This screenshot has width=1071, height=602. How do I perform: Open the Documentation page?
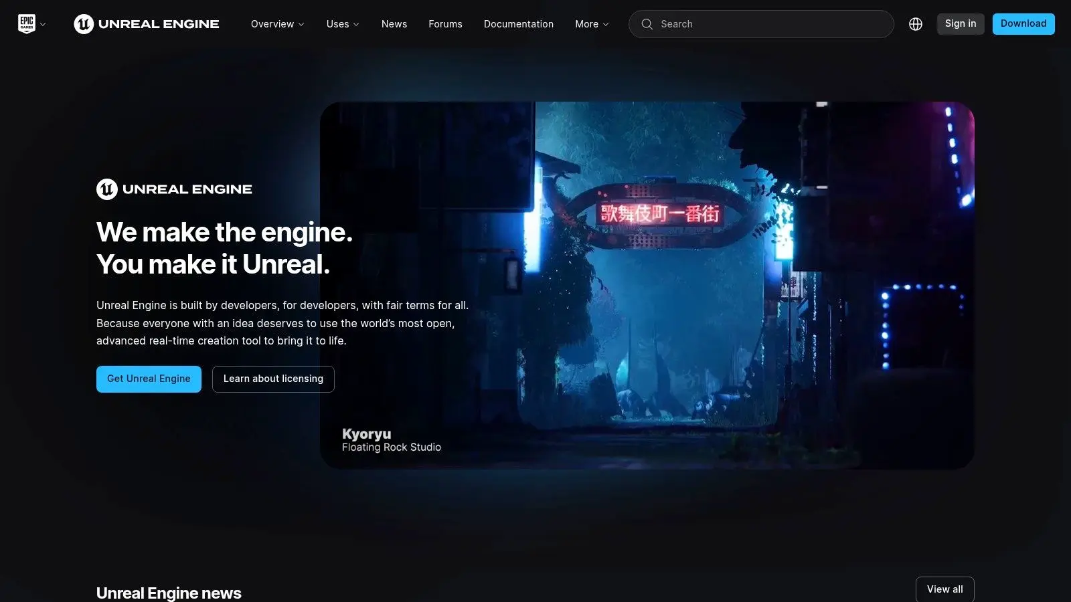coord(519,24)
